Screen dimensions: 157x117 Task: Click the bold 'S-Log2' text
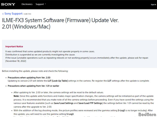(x=121, y=110)
